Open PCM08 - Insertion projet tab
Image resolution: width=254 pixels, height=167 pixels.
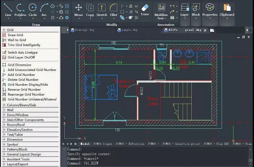tap(181, 144)
